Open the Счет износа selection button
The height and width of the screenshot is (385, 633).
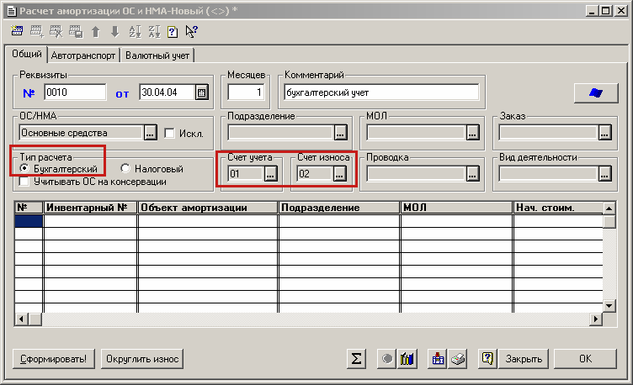[x=339, y=174]
